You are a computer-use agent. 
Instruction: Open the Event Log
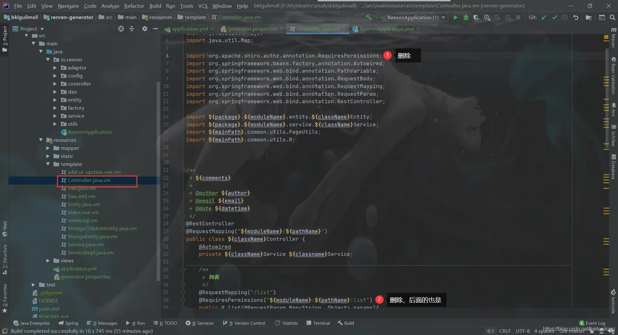[x=592, y=323]
